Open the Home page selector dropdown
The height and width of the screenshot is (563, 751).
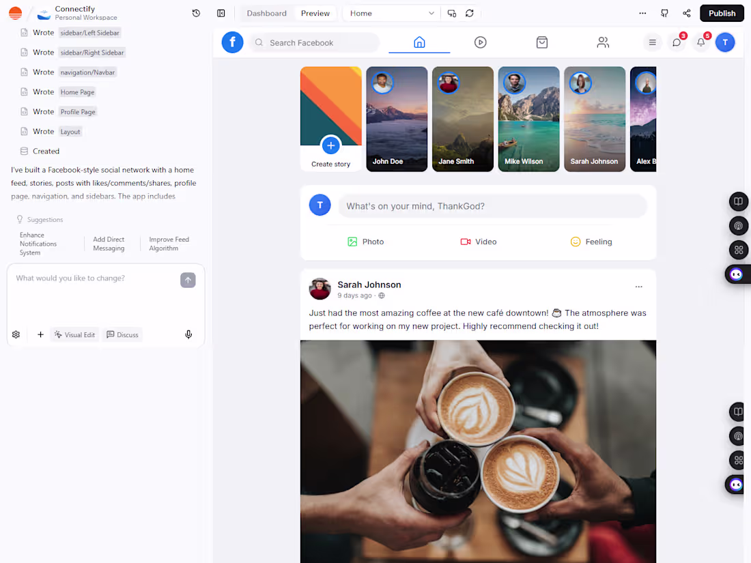pos(391,14)
